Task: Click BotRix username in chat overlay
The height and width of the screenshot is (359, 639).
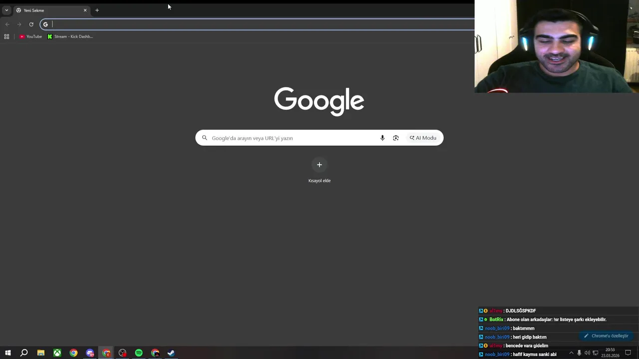Action: tap(496, 320)
